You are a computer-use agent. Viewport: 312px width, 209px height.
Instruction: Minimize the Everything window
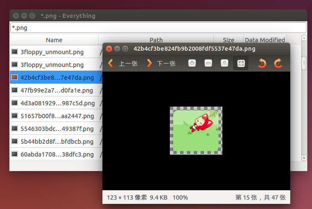pos(24,15)
